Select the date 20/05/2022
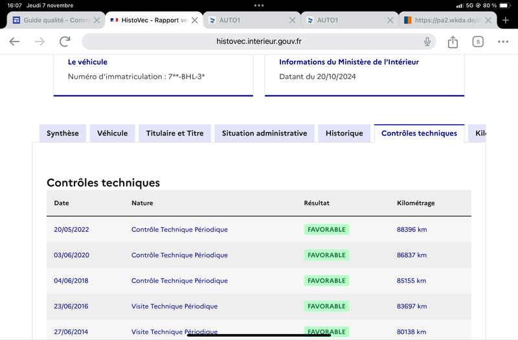 point(71,229)
